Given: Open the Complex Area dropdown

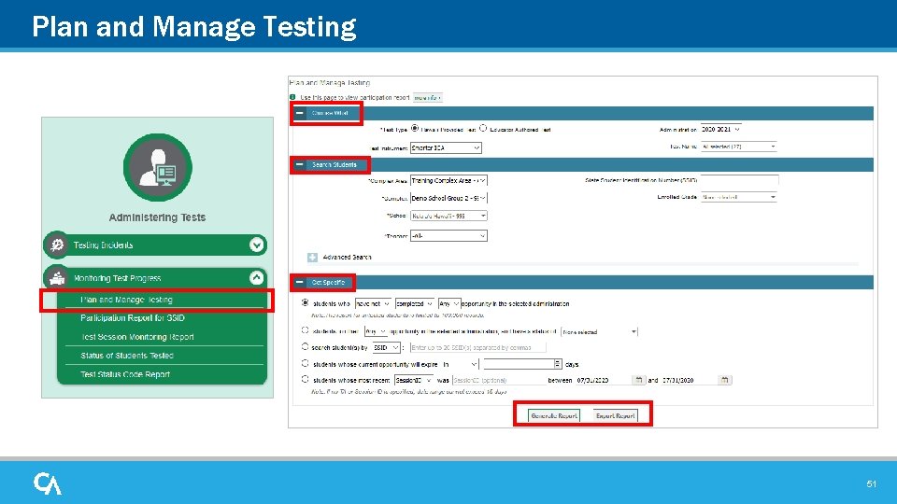Looking at the screenshot, I should coord(448,180).
